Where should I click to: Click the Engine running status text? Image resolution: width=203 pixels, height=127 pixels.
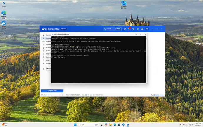pos(48,95)
